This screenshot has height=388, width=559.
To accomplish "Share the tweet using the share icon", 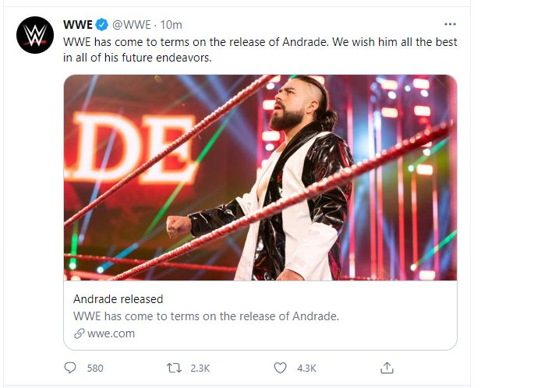I will (387, 367).
